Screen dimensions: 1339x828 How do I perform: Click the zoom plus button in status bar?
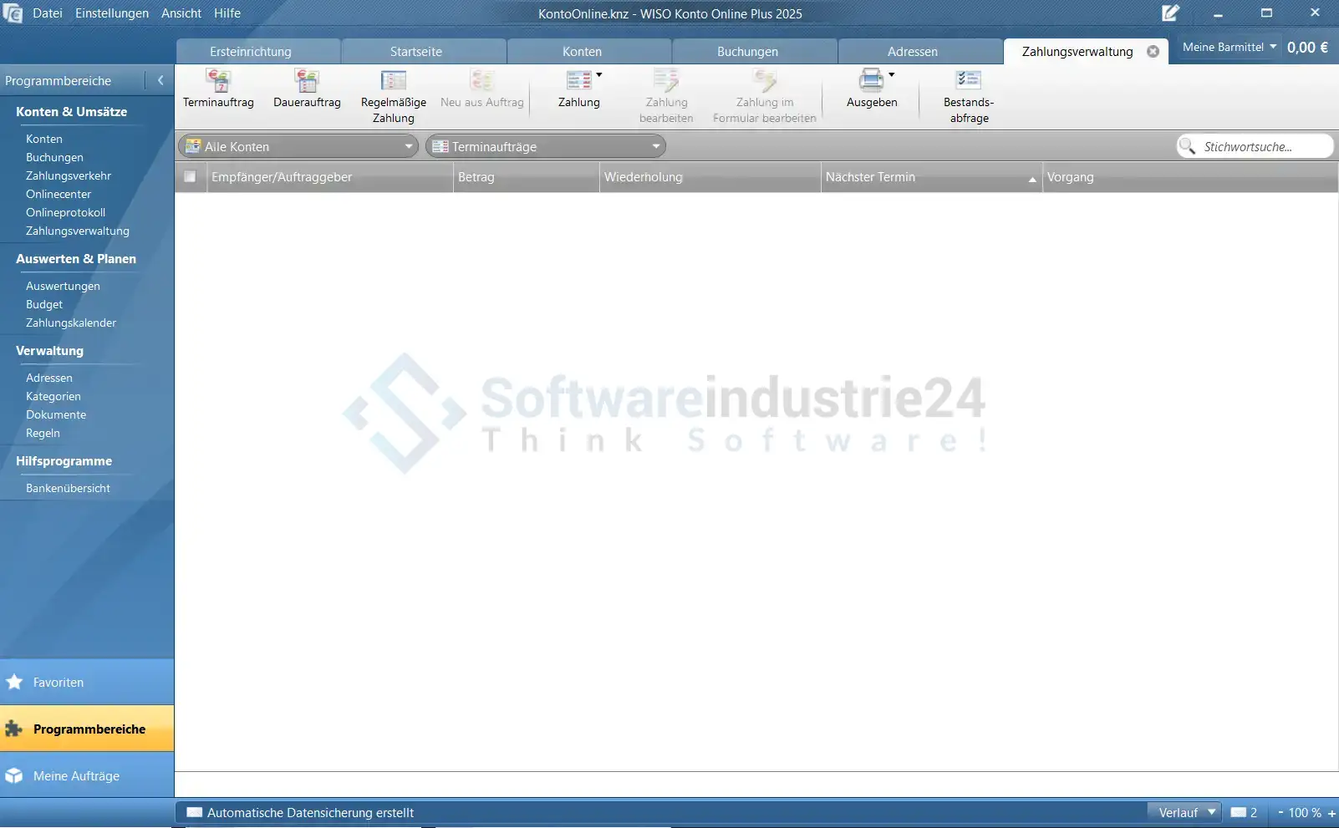coord(1331,813)
